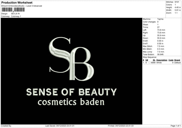This screenshot has width=182, height=128.
Task: Click the Stitches value '9101'
Action: point(177,2)
